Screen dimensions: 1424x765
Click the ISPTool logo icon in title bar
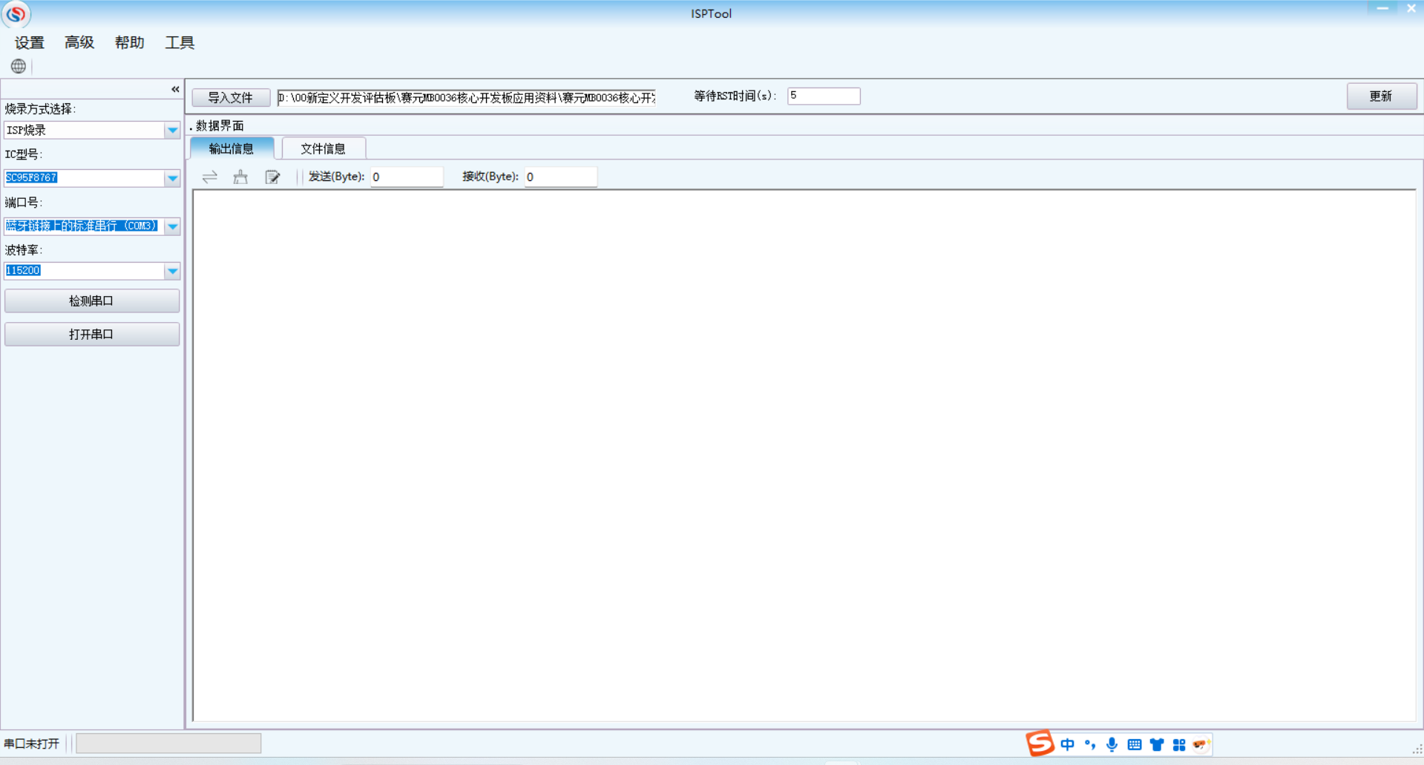pos(16,13)
